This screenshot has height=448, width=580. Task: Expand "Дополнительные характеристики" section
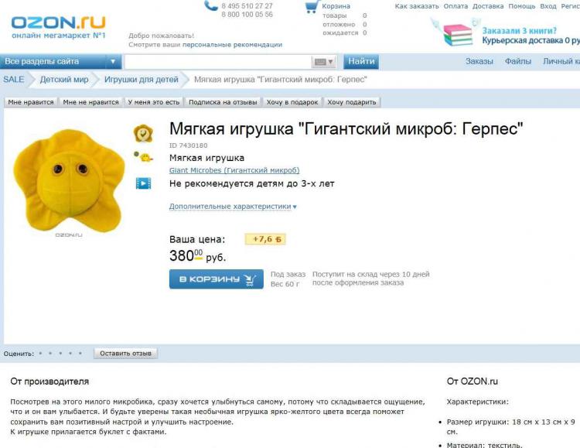coord(233,207)
